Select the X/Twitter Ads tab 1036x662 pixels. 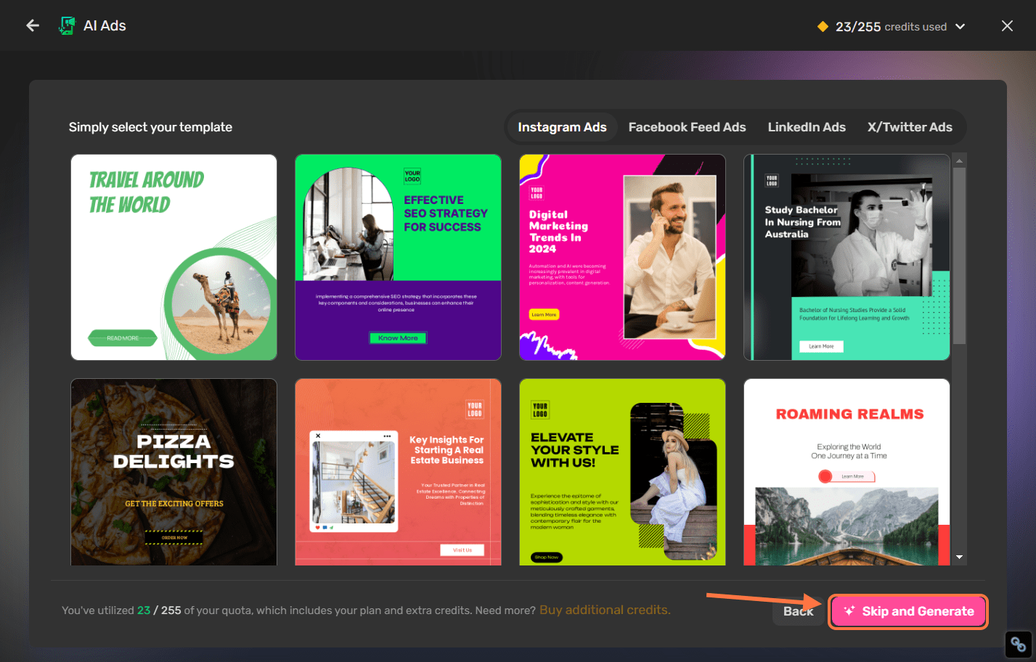tap(910, 126)
